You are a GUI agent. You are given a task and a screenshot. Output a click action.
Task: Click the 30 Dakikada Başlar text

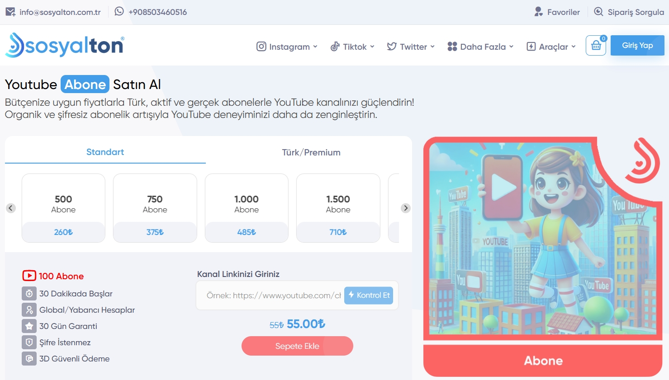(76, 294)
